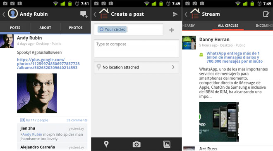
Task: Tap Wi-Fi icon in middle status bar
Action: (146, 3)
